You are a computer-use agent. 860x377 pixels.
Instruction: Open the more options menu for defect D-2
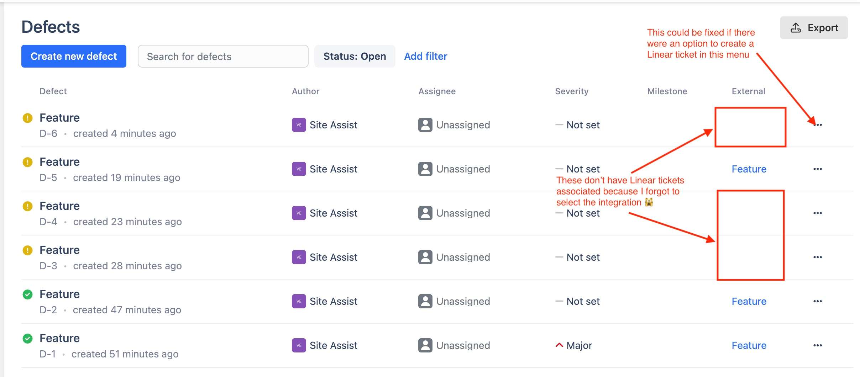point(818,301)
